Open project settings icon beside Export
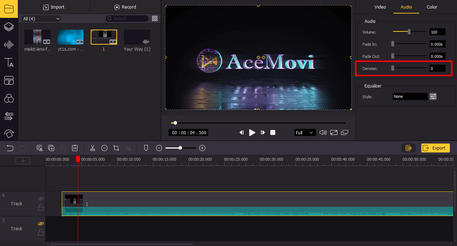457x246 pixels. (x=409, y=148)
